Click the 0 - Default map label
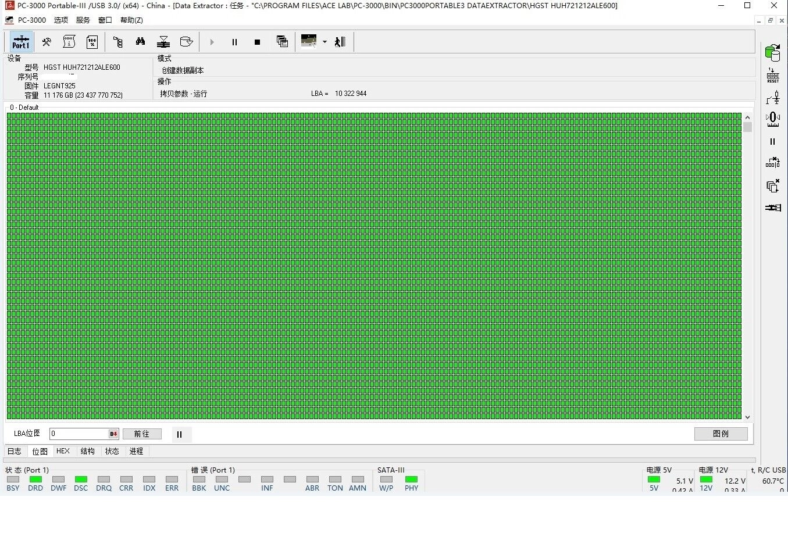Screen dimensions: 788x540 click(x=24, y=108)
